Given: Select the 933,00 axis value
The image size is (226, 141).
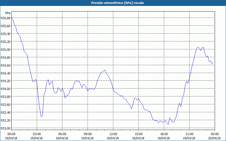Looking at the screenshot, I should (x=5, y=128).
